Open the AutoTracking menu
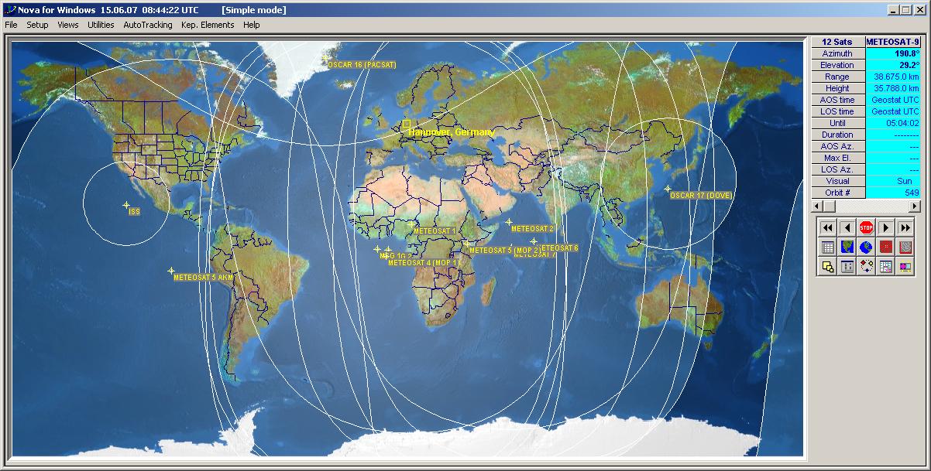931x471 pixels. point(147,25)
